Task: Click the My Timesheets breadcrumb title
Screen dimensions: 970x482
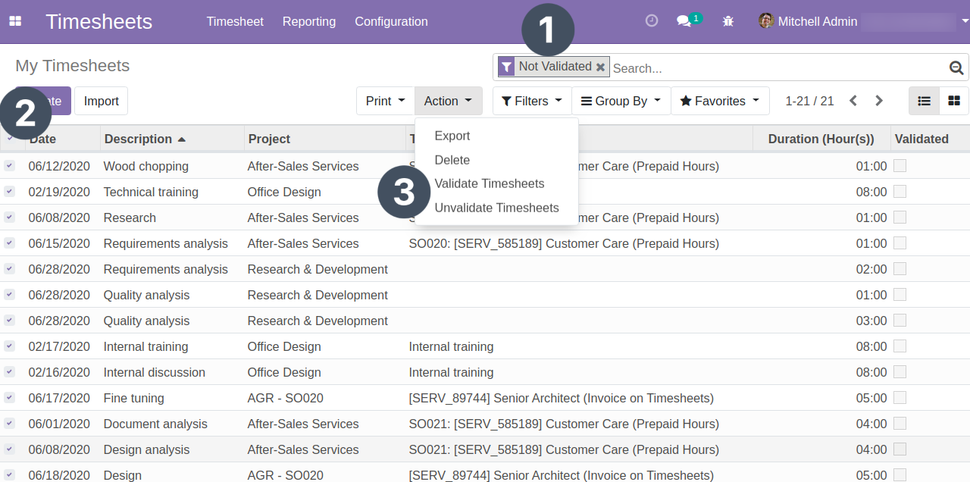Action: tap(73, 66)
